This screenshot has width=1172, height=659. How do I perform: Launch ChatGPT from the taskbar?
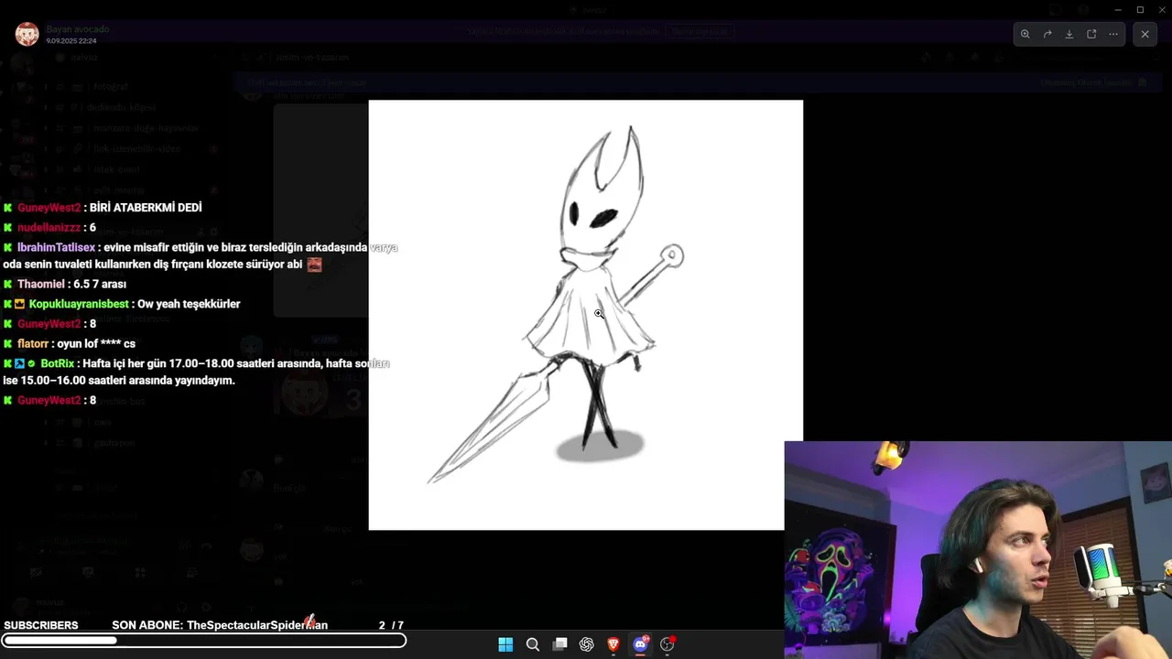[x=587, y=644]
